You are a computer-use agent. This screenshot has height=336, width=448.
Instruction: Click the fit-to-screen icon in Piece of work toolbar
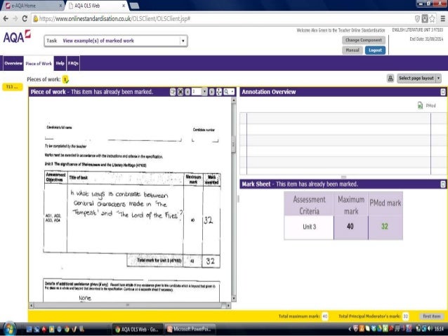[x=180, y=92]
